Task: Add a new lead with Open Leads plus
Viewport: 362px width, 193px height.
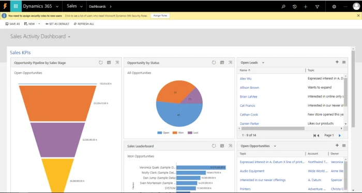Action: 337,62
